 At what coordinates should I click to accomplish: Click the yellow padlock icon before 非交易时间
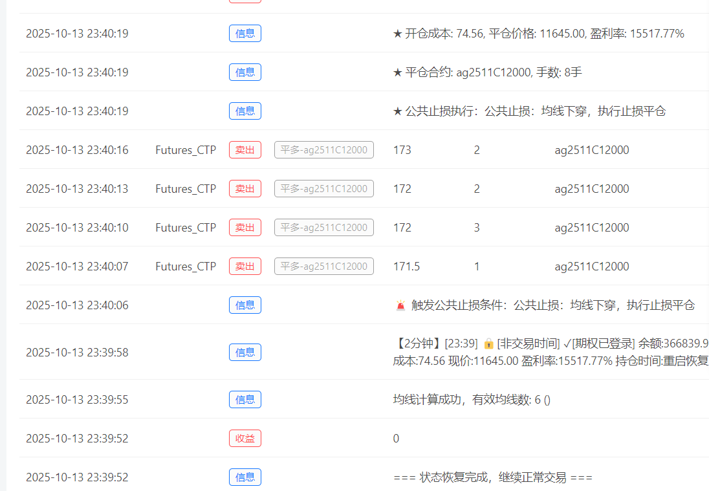[x=488, y=344]
